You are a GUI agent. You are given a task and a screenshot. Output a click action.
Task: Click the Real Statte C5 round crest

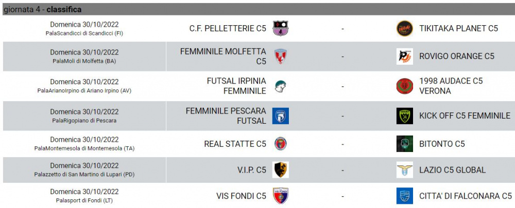point(281,144)
